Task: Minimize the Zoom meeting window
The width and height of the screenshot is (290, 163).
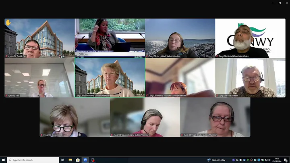Action: [273, 3]
